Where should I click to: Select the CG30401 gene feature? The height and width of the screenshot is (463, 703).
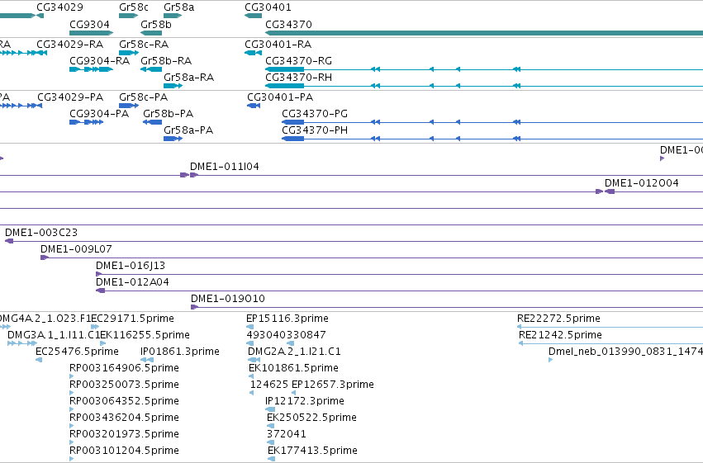tap(254, 16)
